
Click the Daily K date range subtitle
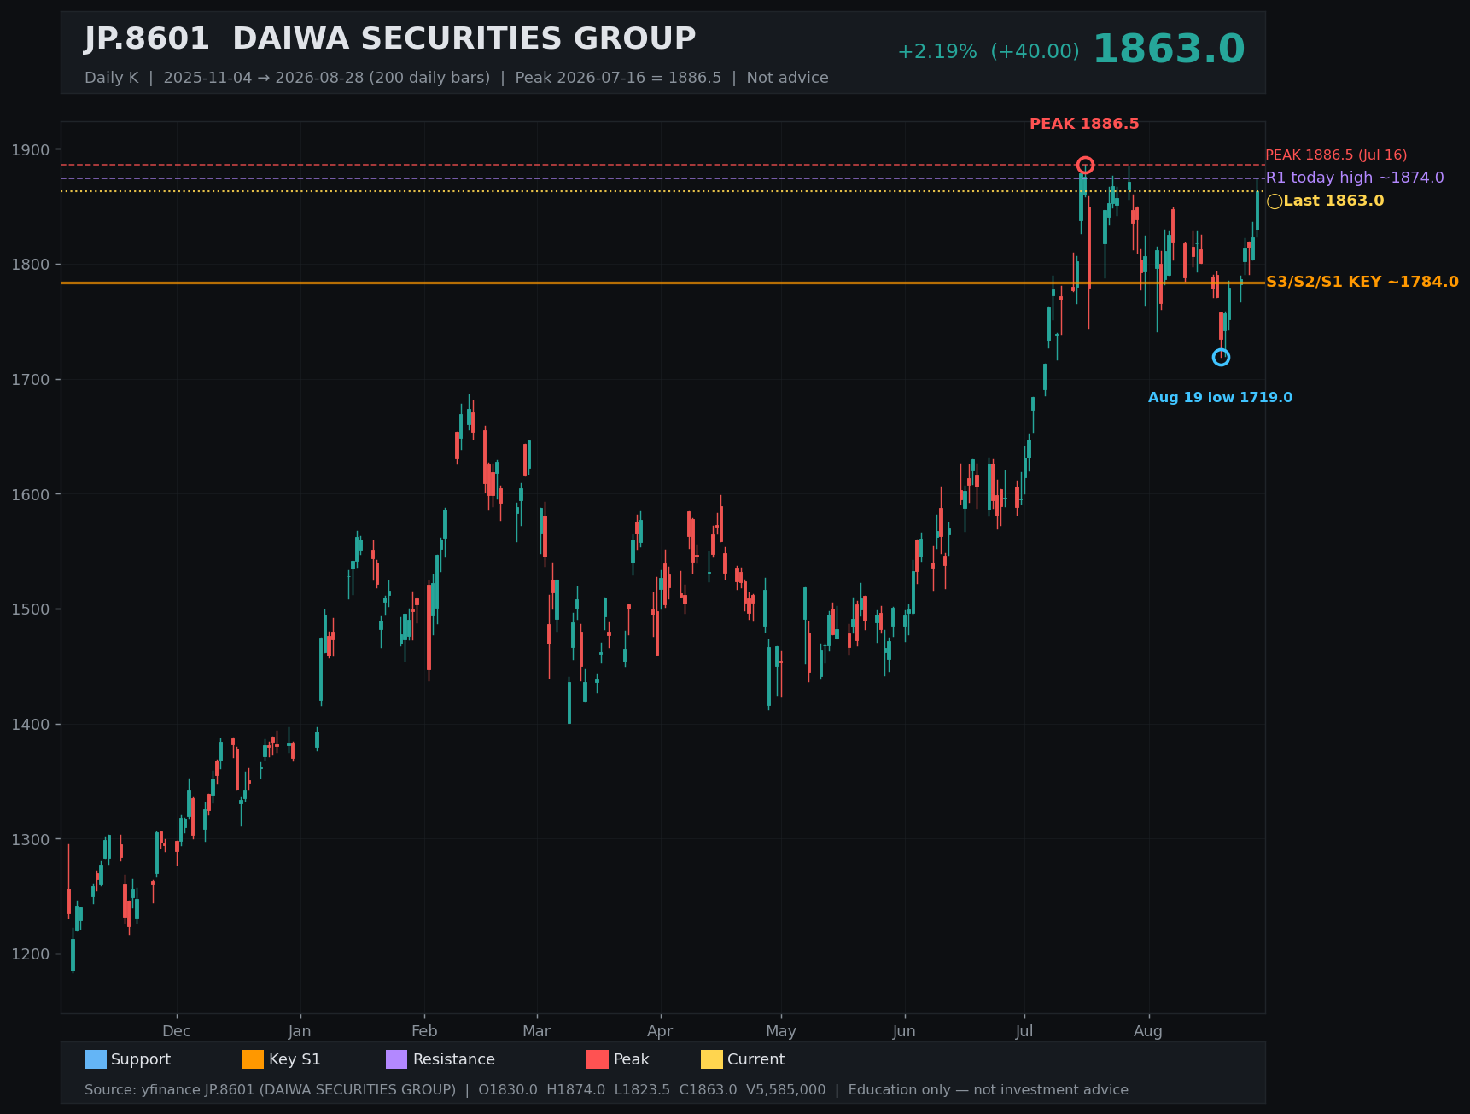tap(457, 78)
